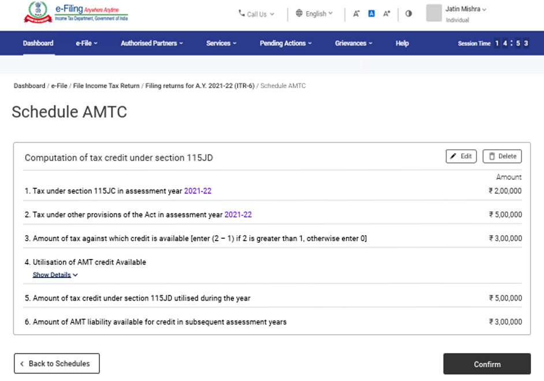This screenshot has width=544, height=381.
Task: Open the Pending Actions menu
Action: coord(285,43)
